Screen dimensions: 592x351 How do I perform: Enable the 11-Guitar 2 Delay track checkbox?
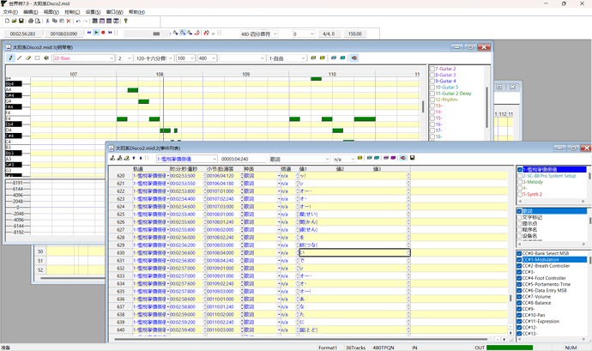(x=432, y=94)
